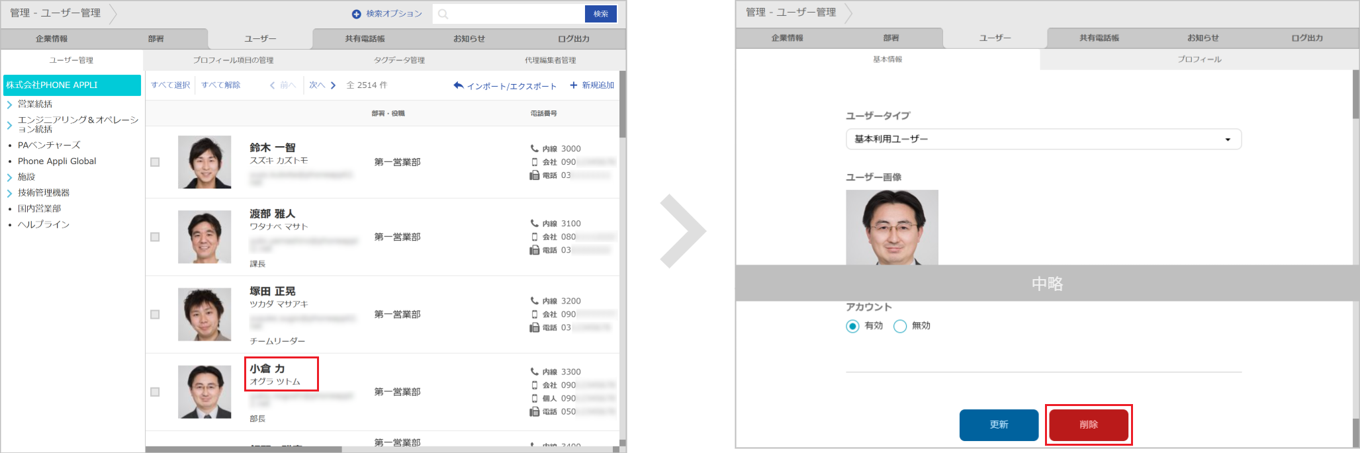Switch to the 共有電話帳 tab in user list
Viewport: 1360px width, 453px height.
tap(365, 39)
